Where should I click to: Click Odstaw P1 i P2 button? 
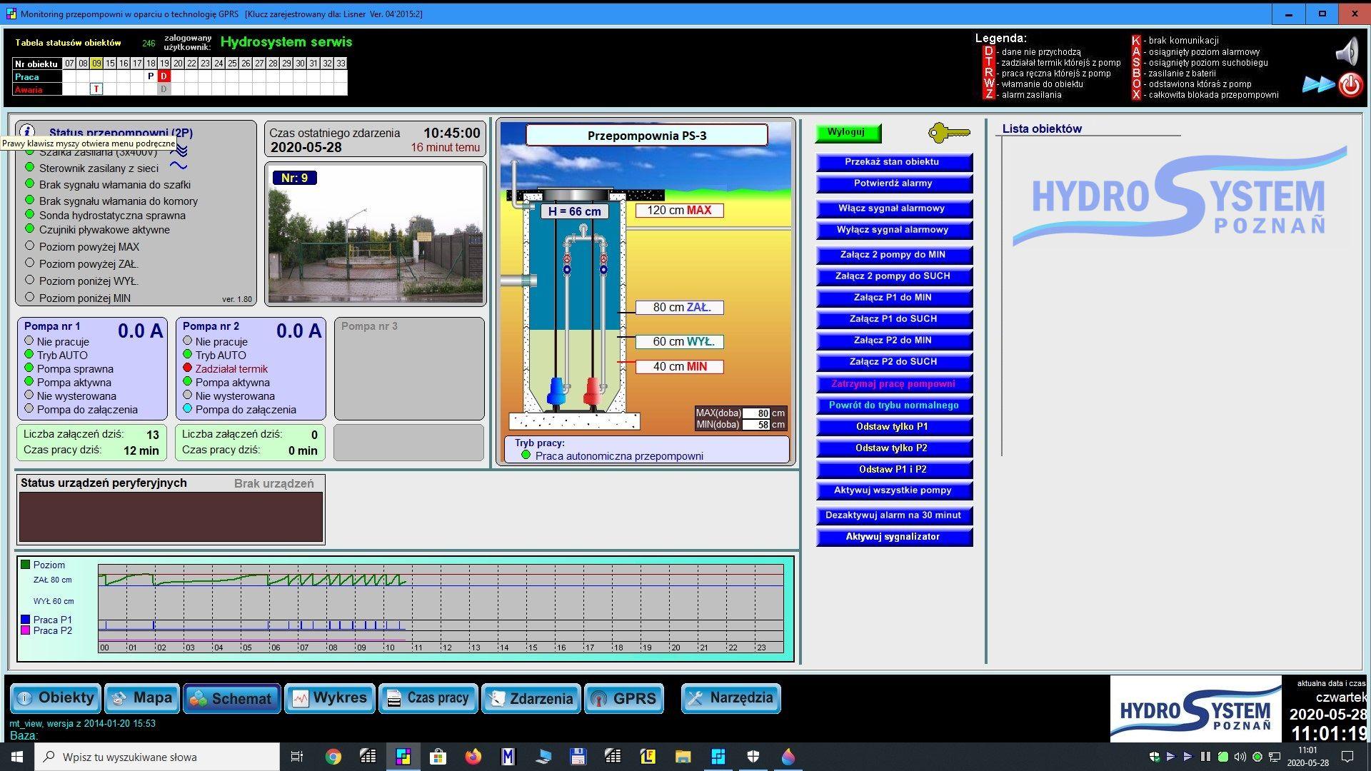(x=893, y=470)
